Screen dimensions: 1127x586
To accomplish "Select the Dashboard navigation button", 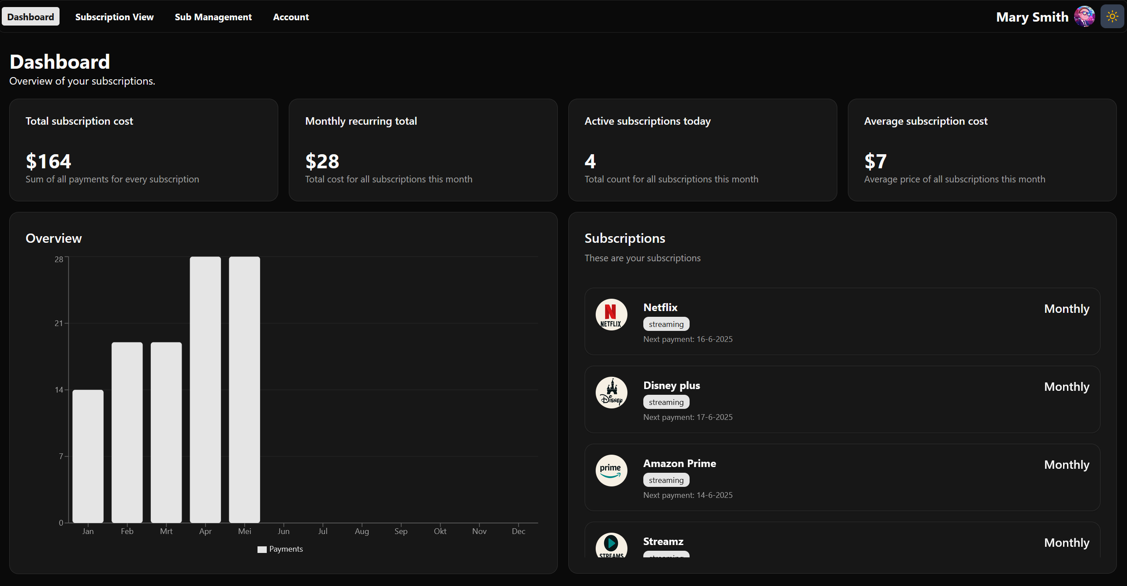I will (30, 16).
